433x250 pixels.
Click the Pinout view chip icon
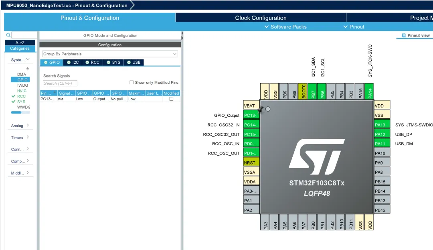[x=404, y=35]
